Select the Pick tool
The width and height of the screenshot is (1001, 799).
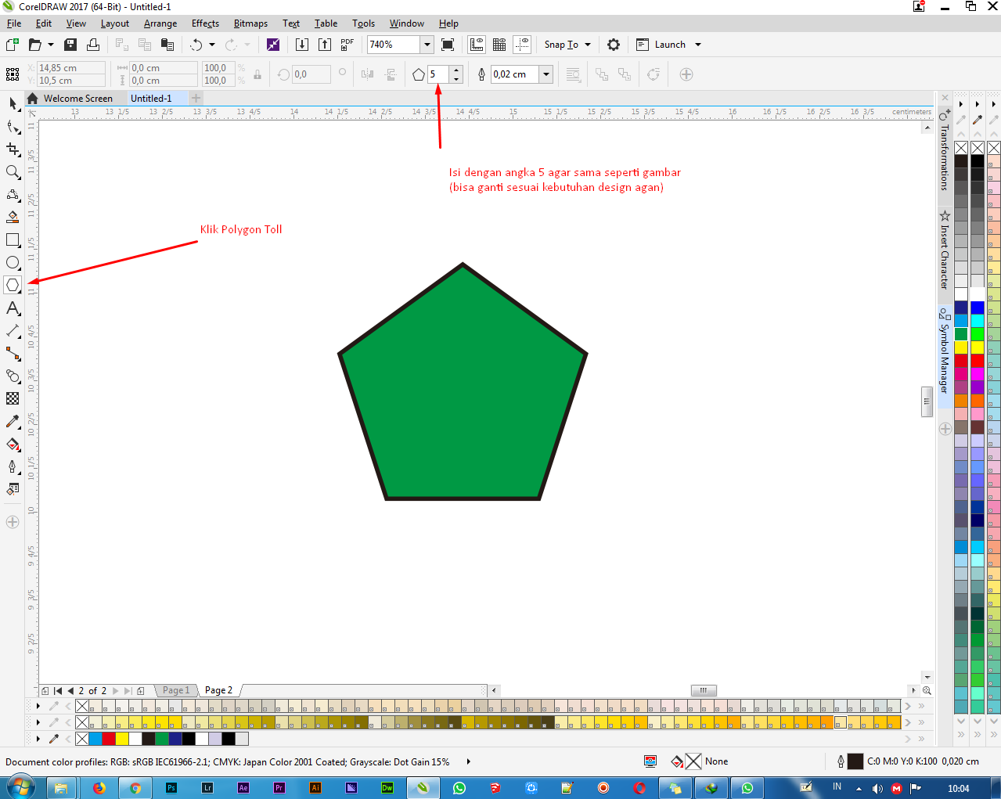pos(13,104)
